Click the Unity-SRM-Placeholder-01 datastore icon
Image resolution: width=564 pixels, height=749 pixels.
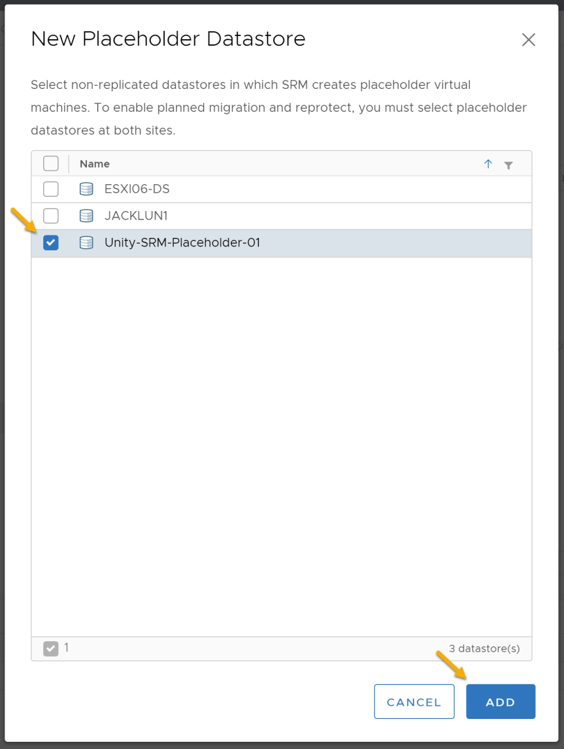pos(86,242)
